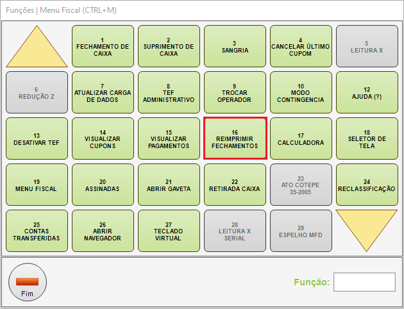Viewport: 404px width, 309px height.
Task: Select 16 Reimprimir Fechamentos
Action: click(235, 138)
